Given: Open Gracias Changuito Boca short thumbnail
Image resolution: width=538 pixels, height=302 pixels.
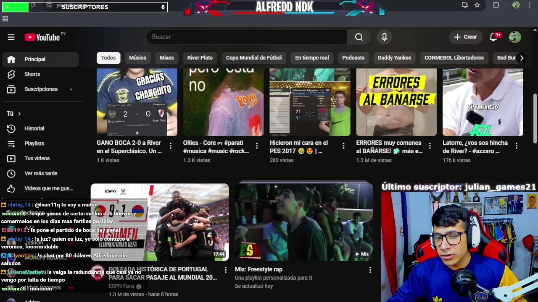Looking at the screenshot, I should [137, 102].
